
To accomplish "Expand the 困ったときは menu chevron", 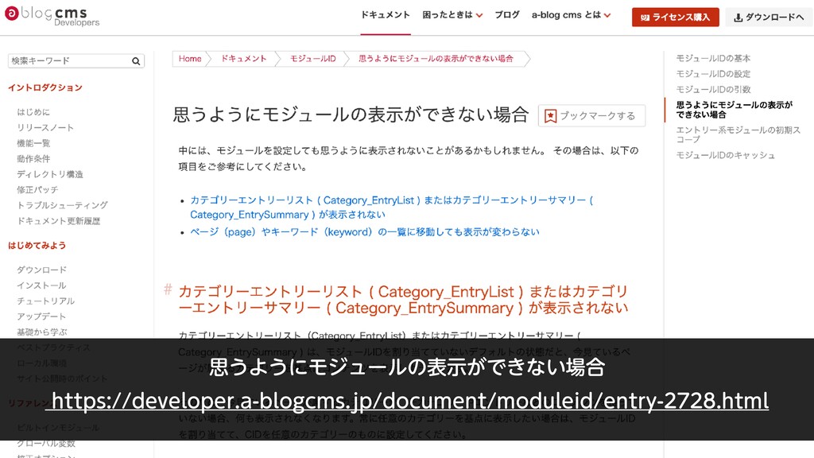I will point(479,16).
